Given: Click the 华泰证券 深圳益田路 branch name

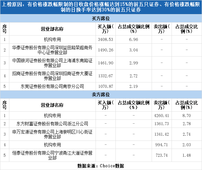Looking at the screenshot, I should (52, 50).
